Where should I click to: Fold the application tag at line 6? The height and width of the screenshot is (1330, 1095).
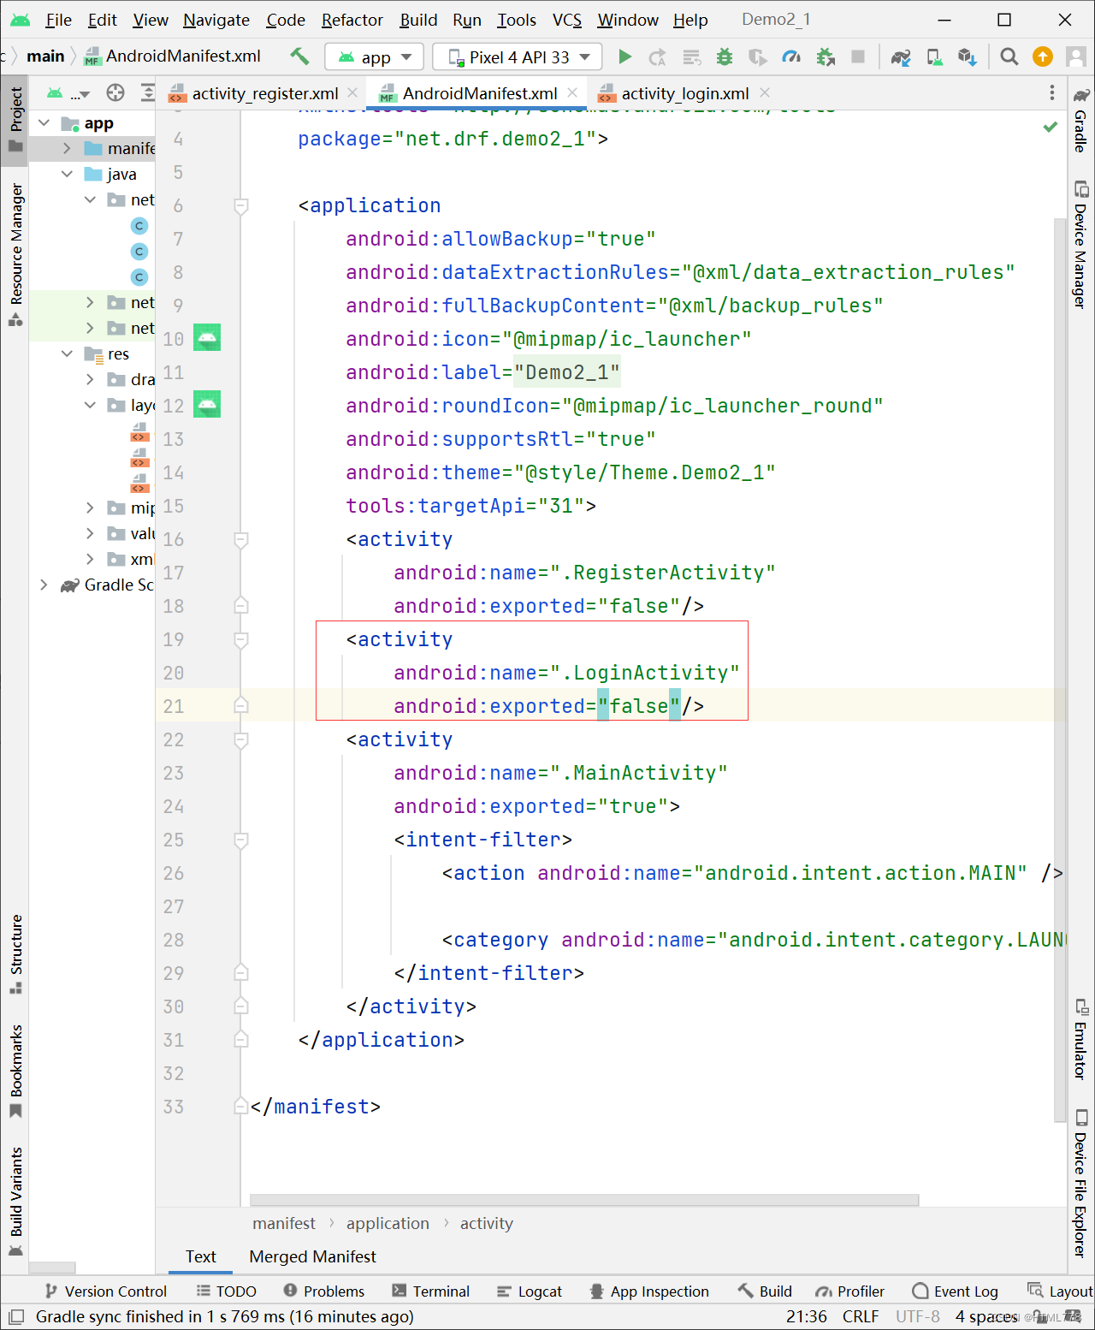coord(241,205)
